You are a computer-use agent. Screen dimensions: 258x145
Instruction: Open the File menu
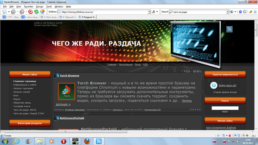[x=5, y=6]
